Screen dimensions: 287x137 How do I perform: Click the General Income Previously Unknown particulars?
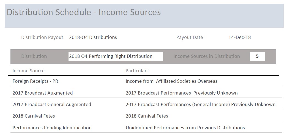[200, 104]
